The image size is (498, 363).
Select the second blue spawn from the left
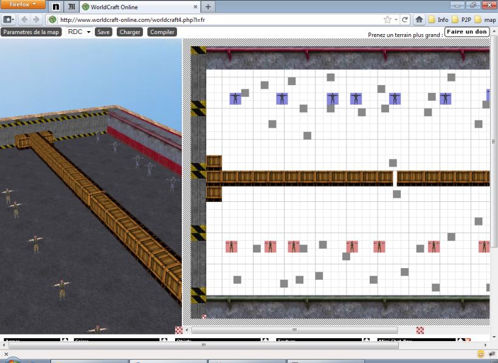click(282, 99)
